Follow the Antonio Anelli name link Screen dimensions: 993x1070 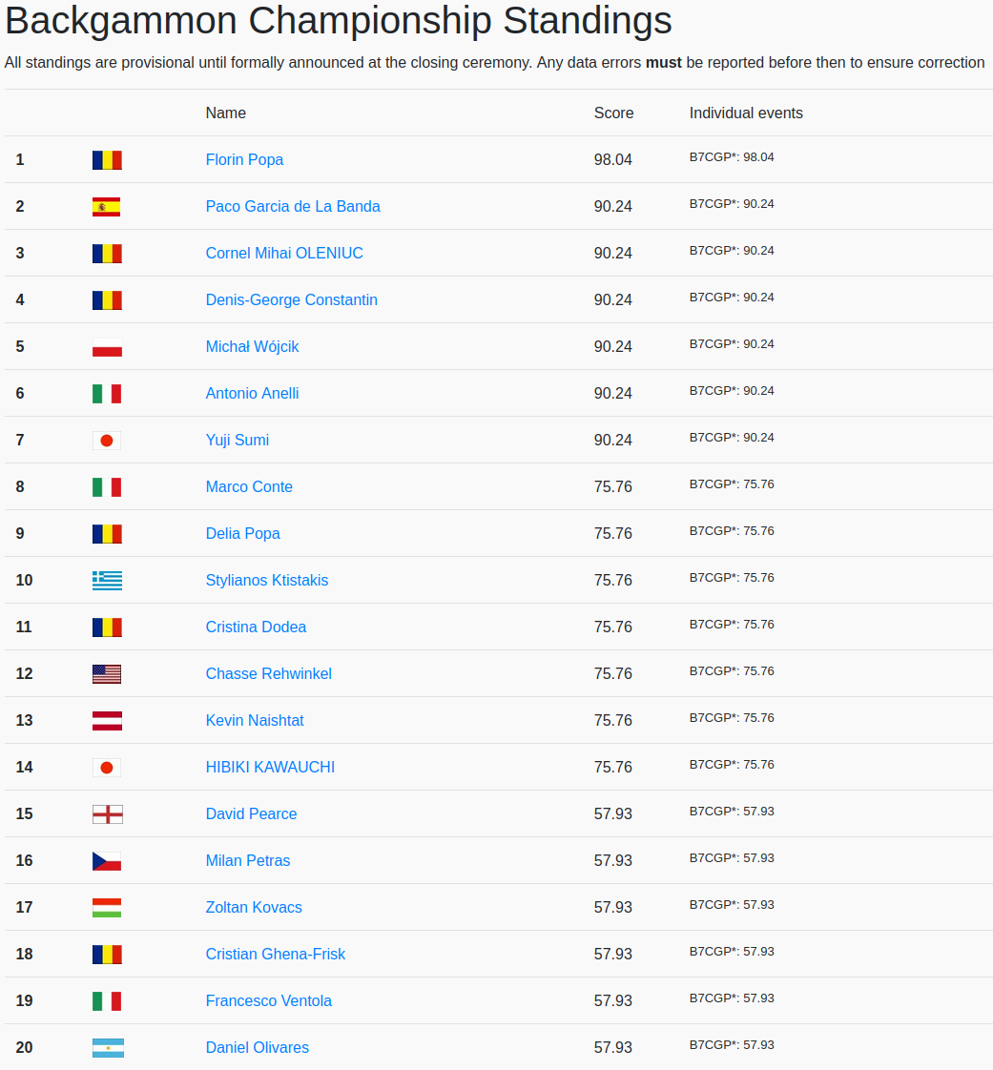[x=252, y=394]
